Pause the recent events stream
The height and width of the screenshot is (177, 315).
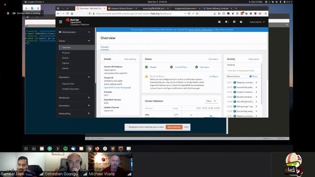pyautogui.click(x=253, y=77)
